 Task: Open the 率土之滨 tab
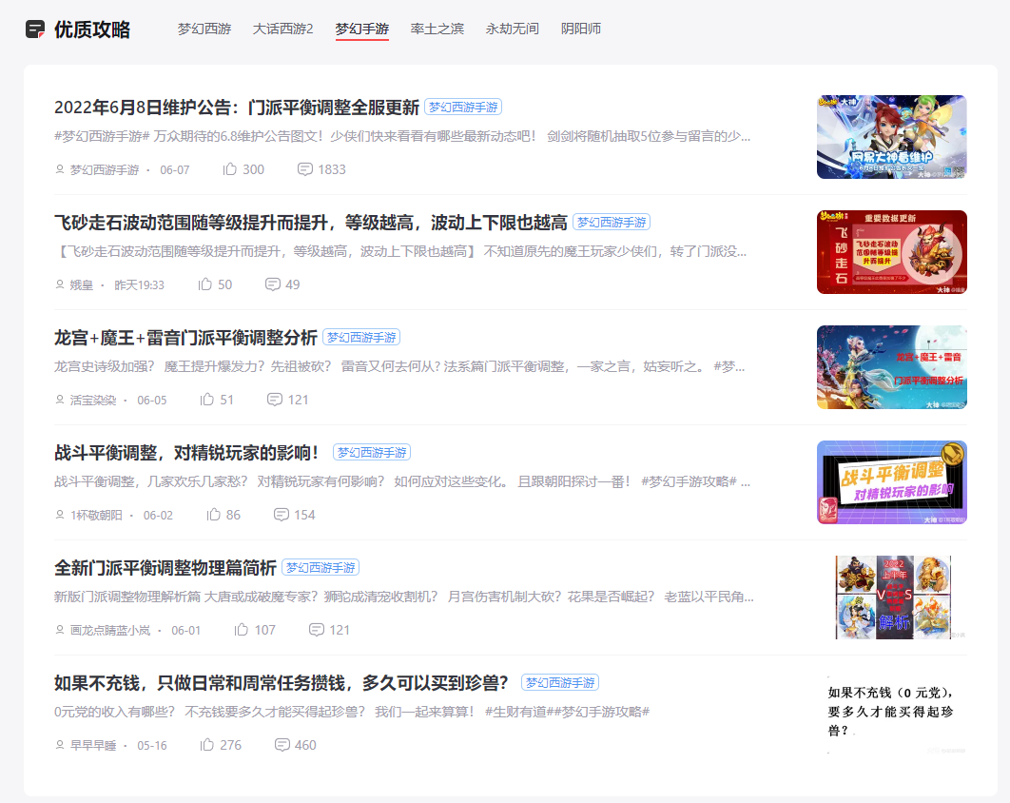tap(437, 29)
